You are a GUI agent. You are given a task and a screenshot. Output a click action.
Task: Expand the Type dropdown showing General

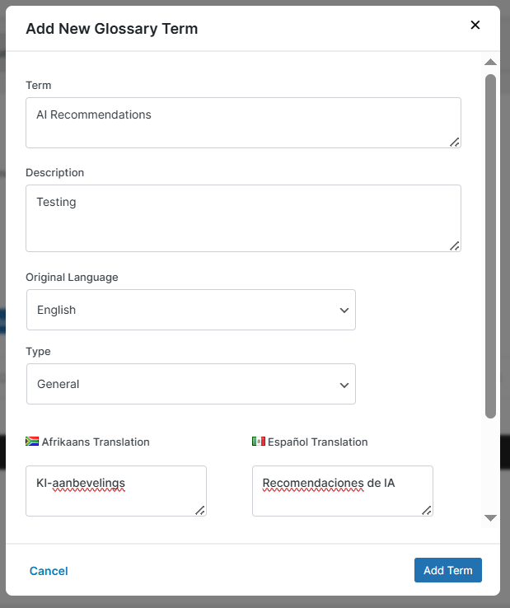(x=191, y=384)
